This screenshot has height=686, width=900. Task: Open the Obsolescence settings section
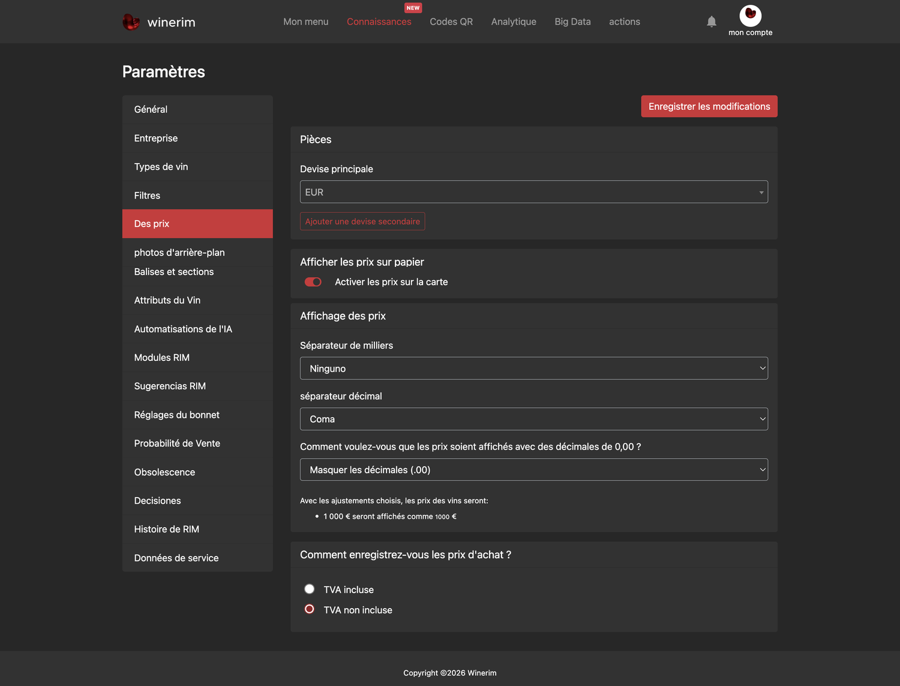(x=197, y=472)
